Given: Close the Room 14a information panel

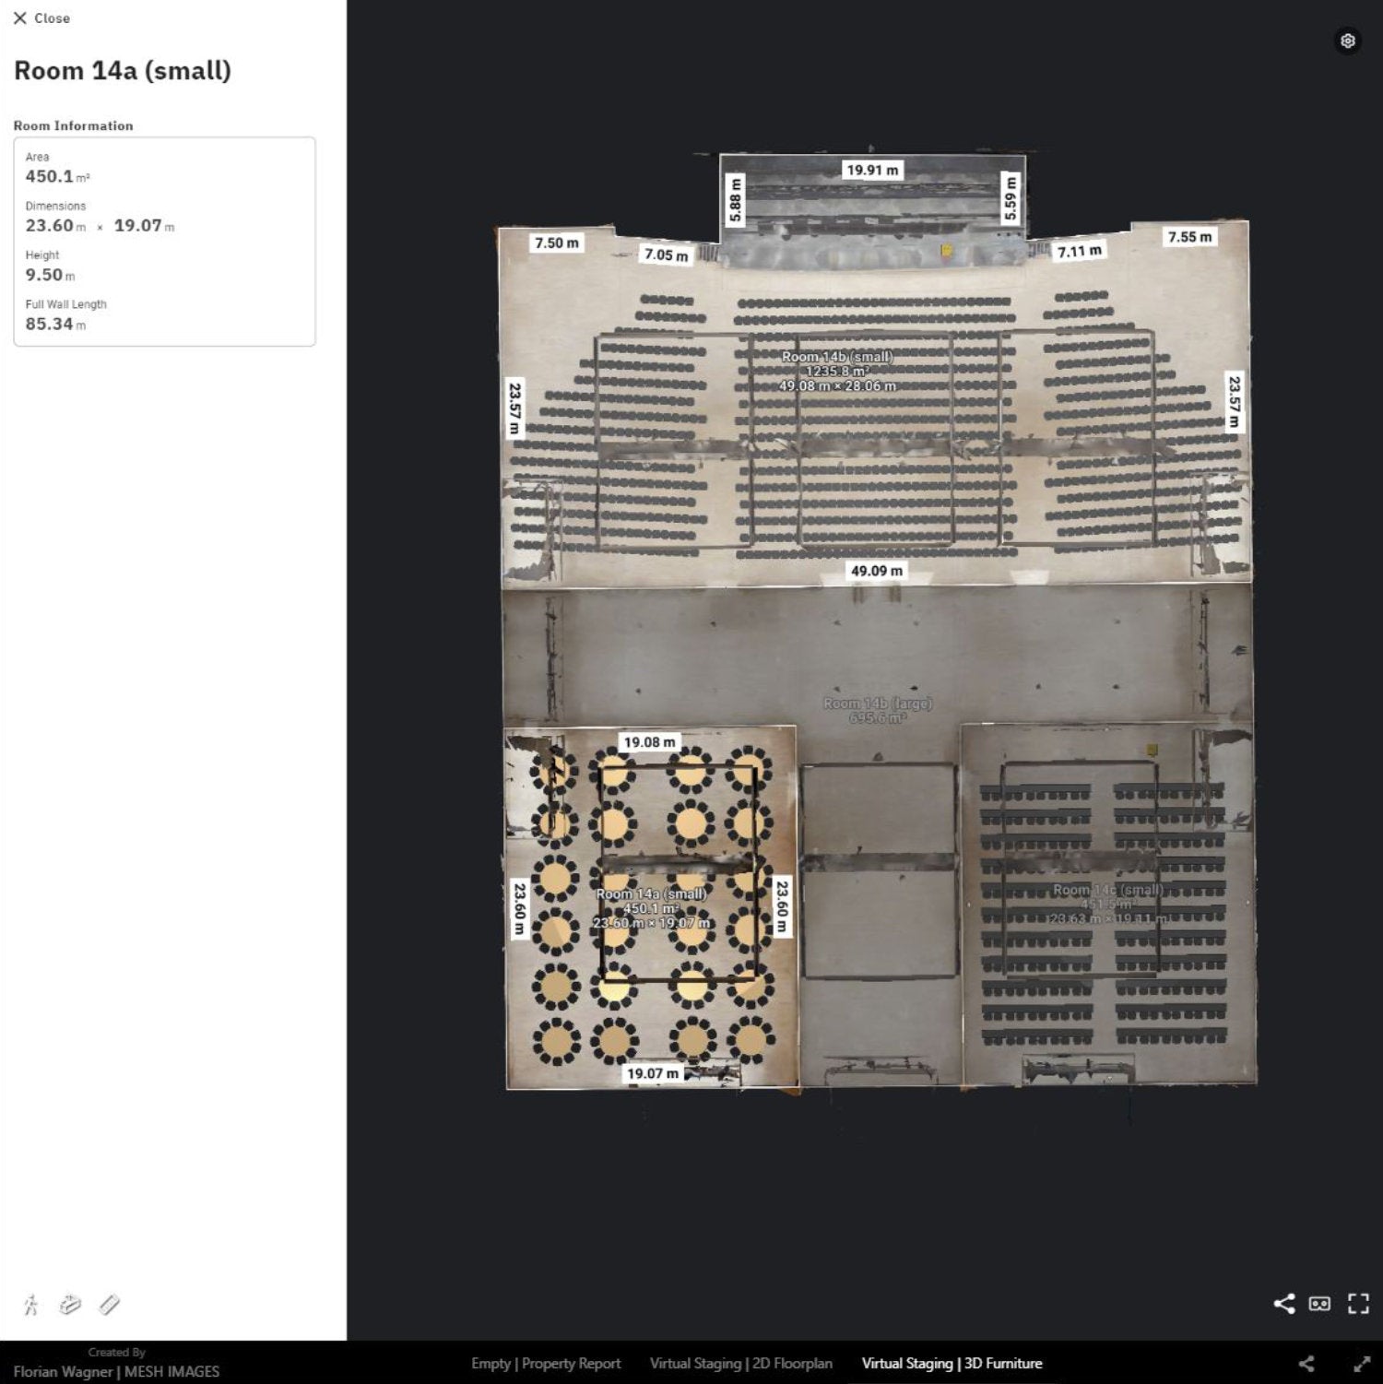Looking at the screenshot, I should click(41, 18).
